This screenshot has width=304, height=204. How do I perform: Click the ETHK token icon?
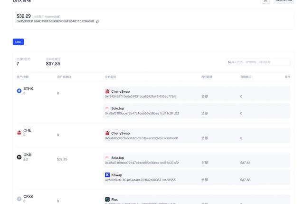[19, 91]
